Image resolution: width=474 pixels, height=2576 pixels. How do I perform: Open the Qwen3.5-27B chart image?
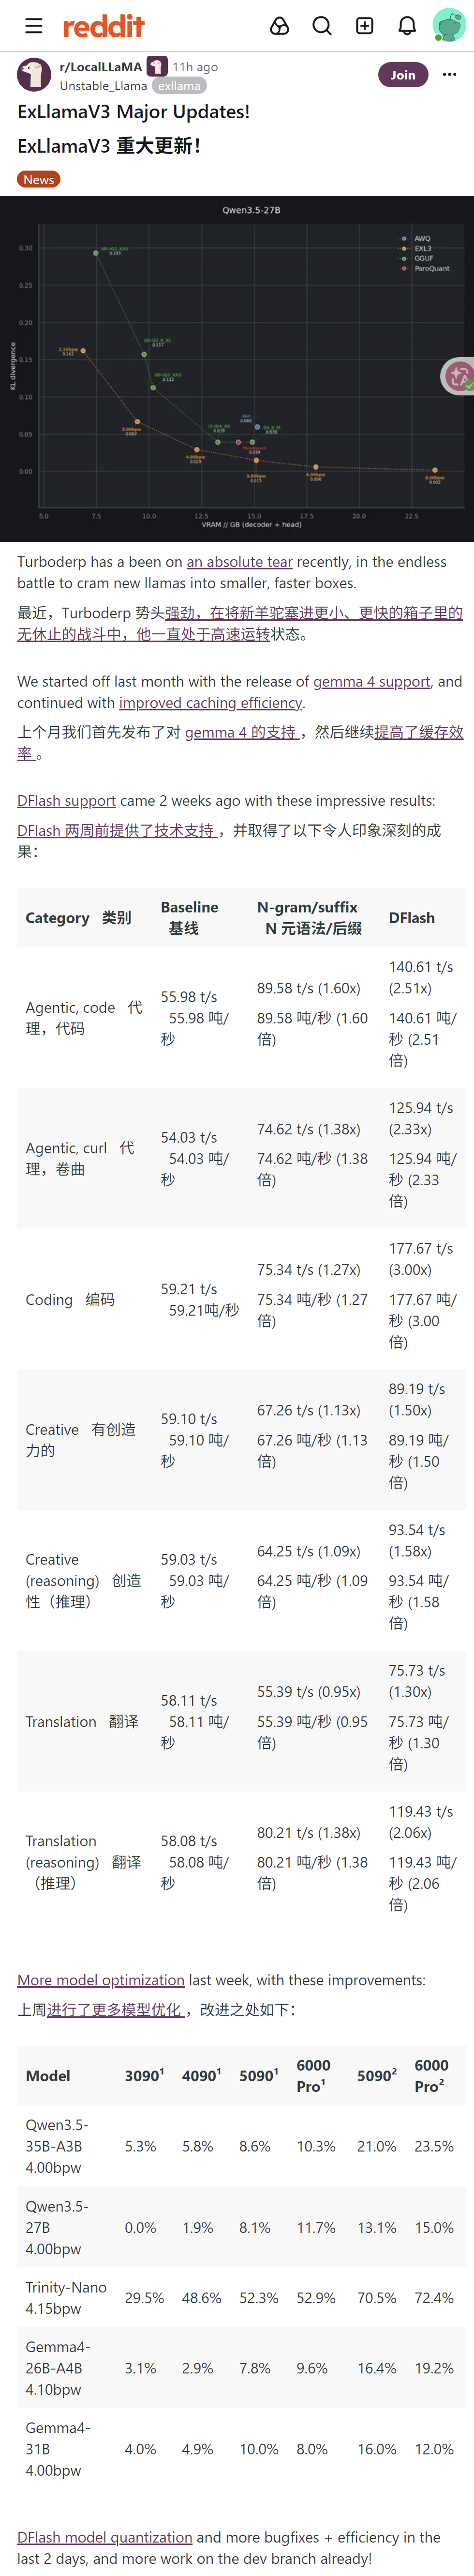point(237,369)
